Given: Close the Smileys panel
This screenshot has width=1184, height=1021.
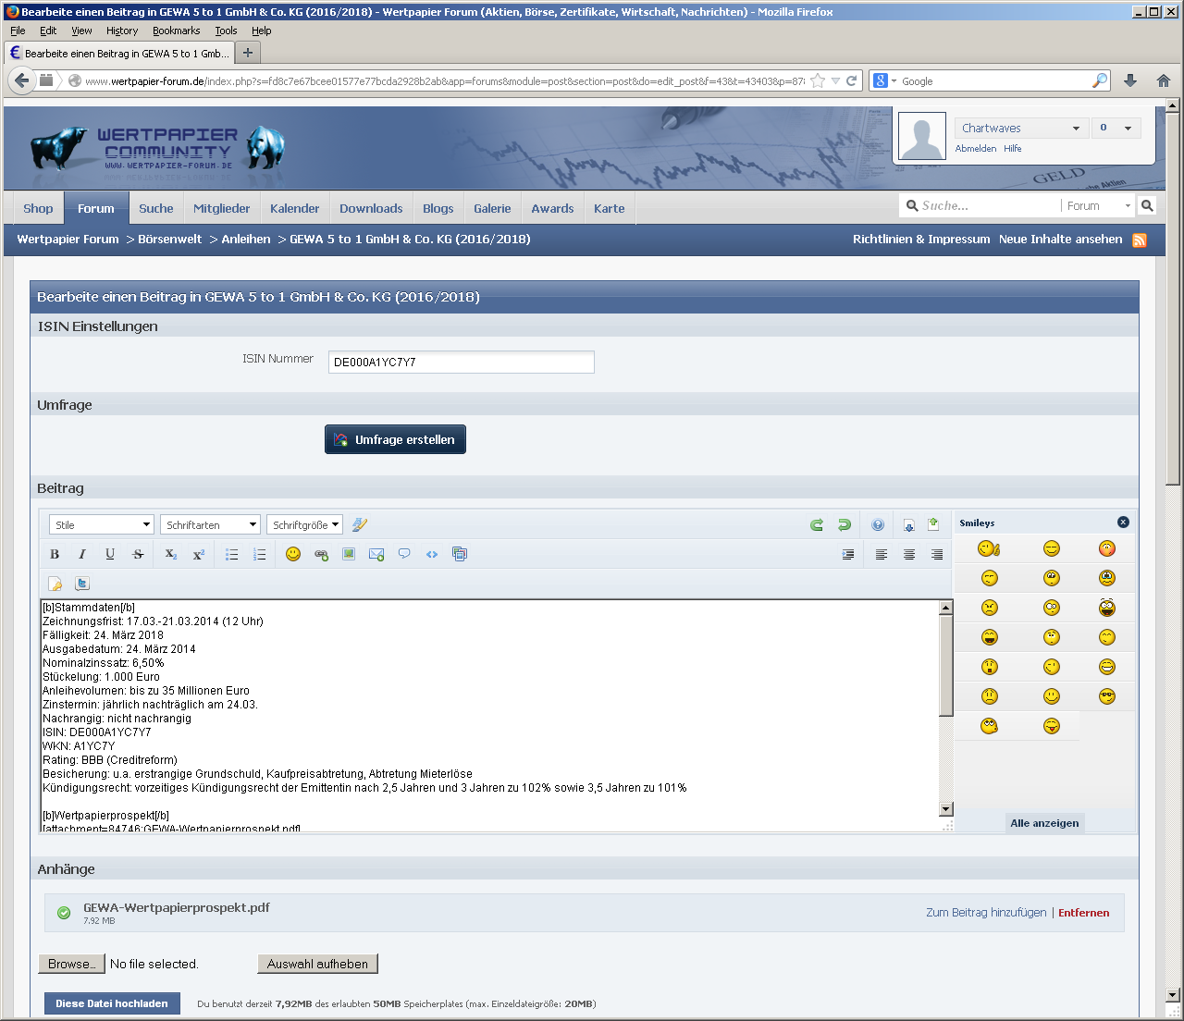Looking at the screenshot, I should click(1123, 523).
